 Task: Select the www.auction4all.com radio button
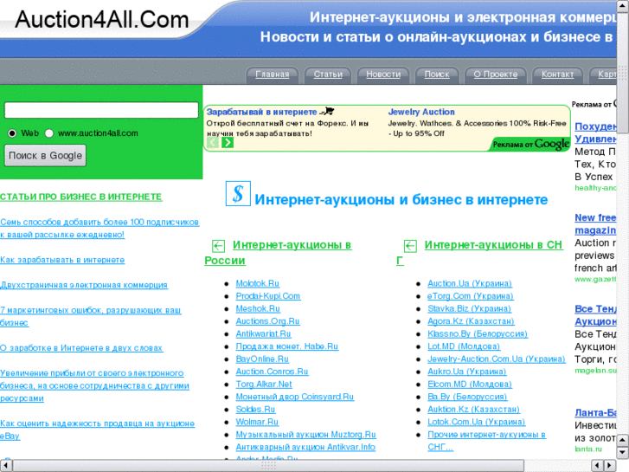(x=49, y=133)
